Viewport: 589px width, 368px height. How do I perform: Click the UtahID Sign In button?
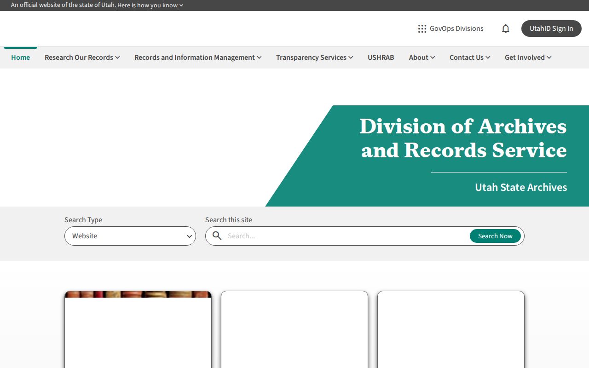click(x=551, y=29)
